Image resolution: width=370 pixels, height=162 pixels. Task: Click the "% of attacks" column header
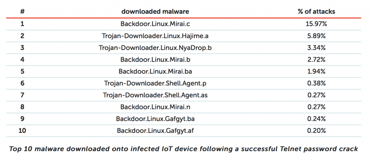(x=316, y=12)
